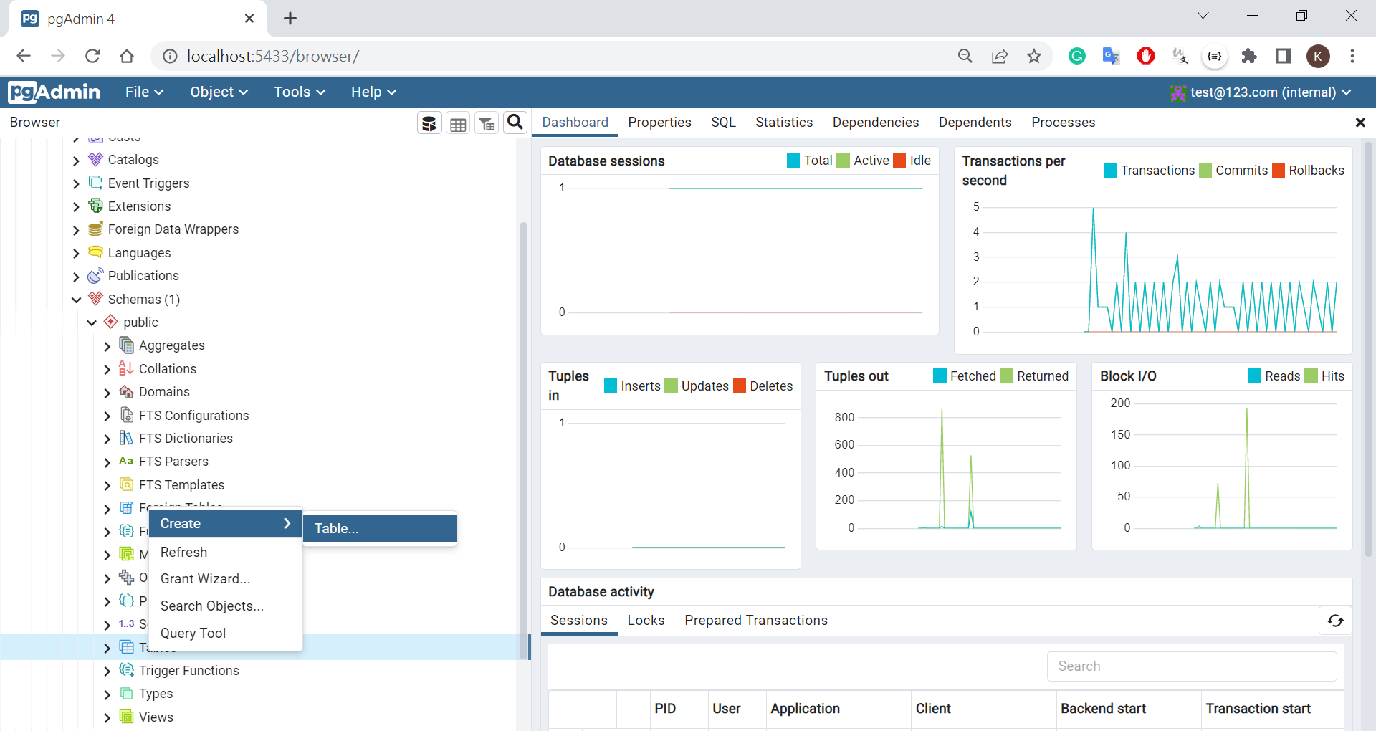1376x731 pixels.
Task: Collapse the Schemas (1) tree node
Action: 77,300
